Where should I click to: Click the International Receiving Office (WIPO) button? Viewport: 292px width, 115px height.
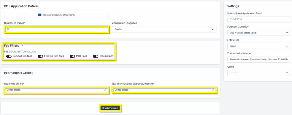[56, 15]
